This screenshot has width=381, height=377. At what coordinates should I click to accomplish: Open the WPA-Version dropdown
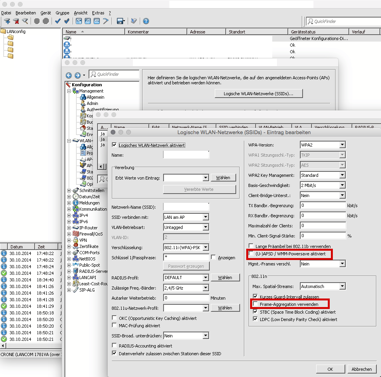[x=323, y=145]
